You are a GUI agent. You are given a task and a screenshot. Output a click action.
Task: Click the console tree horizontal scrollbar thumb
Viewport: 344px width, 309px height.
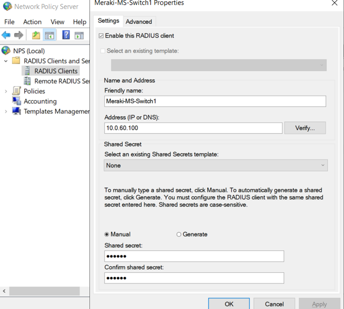(45, 291)
